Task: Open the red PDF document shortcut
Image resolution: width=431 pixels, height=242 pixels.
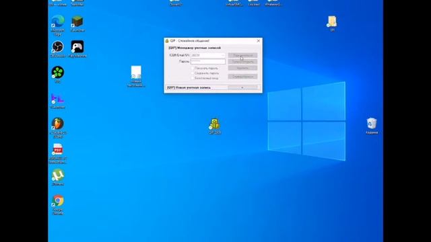Action: click(x=58, y=149)
